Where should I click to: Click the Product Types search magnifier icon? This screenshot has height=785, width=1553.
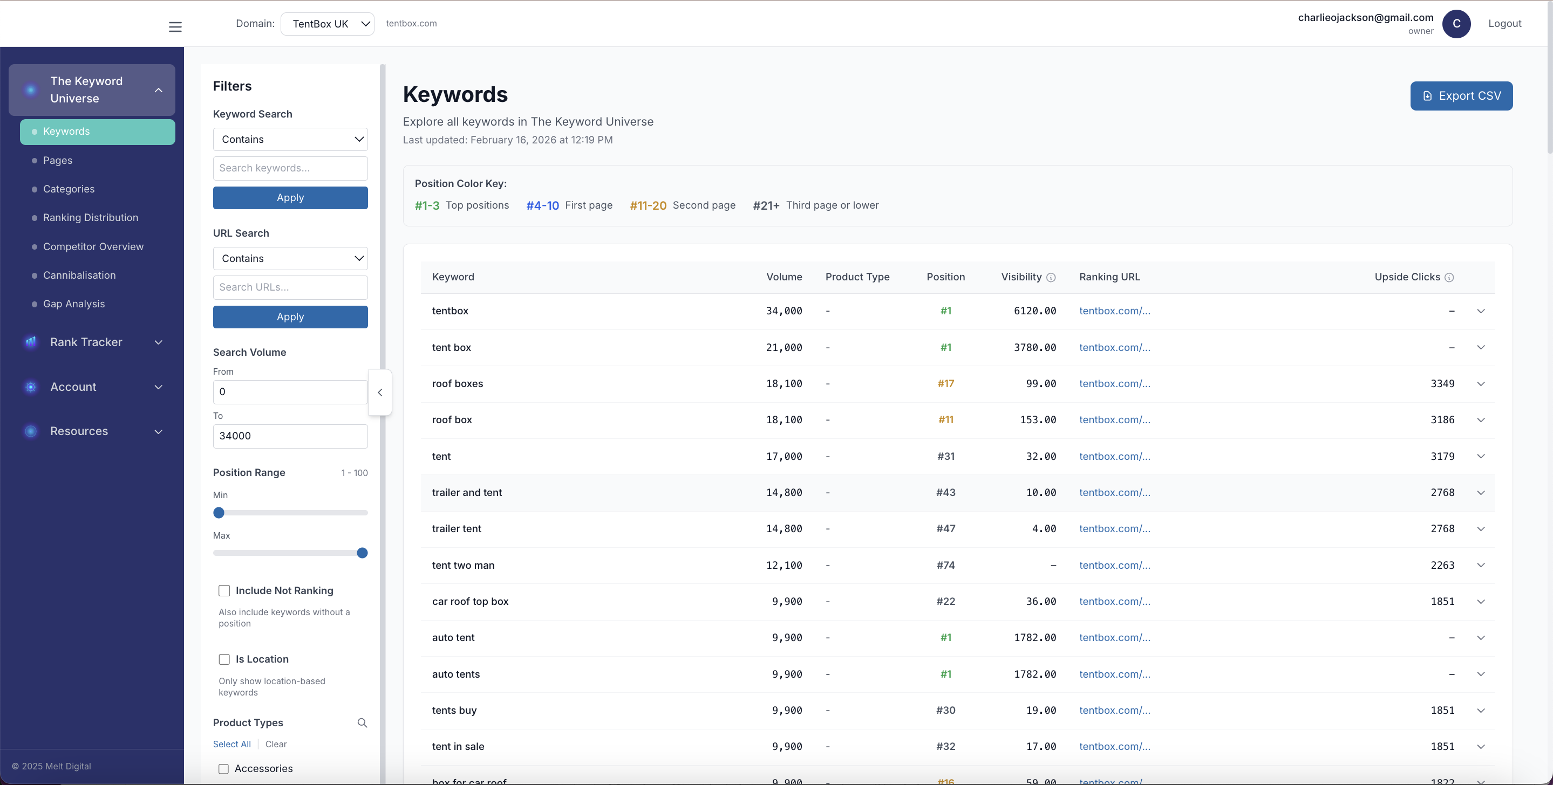click(362, 722)
